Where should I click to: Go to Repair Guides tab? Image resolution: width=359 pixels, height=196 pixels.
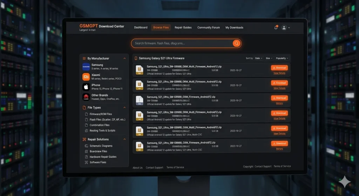click(183, 27)
